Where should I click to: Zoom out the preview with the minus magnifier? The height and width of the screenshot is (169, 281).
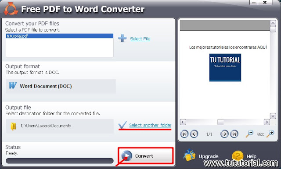(x=249, y=134)
